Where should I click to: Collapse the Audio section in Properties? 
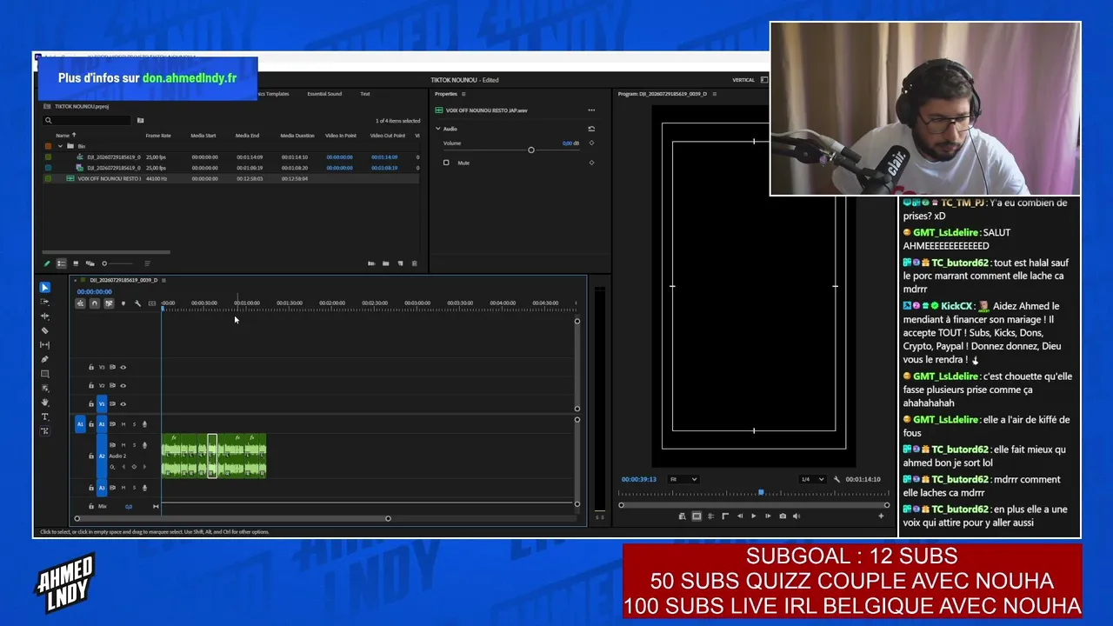[438, 129]
